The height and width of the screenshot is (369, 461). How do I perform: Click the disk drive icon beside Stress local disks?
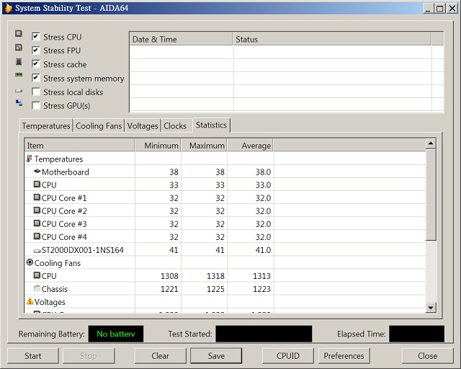19,91
